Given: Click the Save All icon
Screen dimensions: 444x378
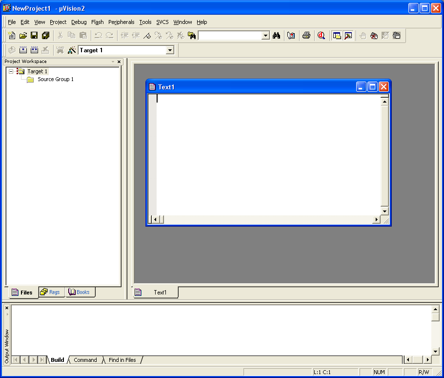Looking at the screenshot, I should coord(45,36).
